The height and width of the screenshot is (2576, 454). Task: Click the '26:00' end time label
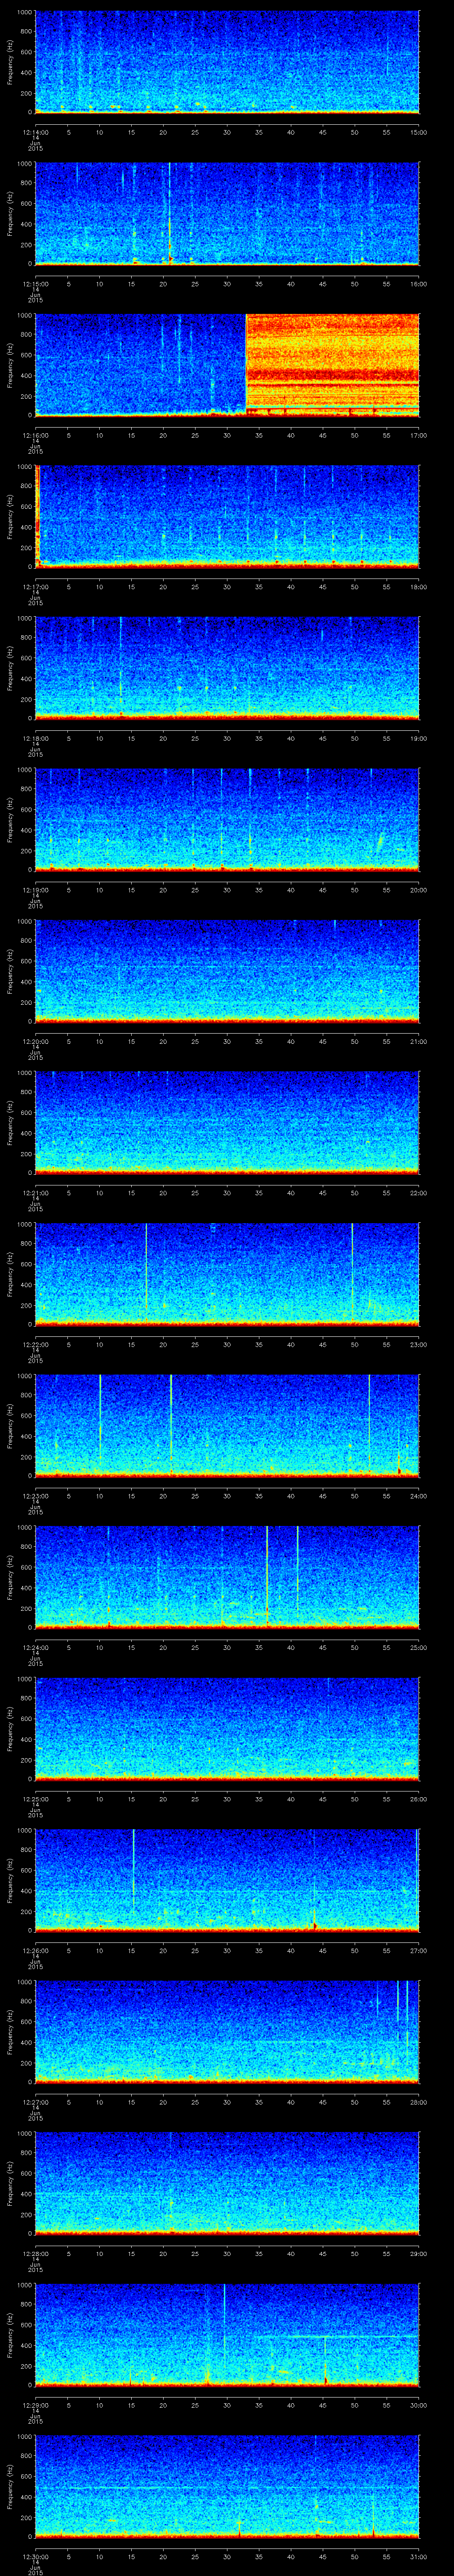pyautogui.click(x=419, y=1799)
